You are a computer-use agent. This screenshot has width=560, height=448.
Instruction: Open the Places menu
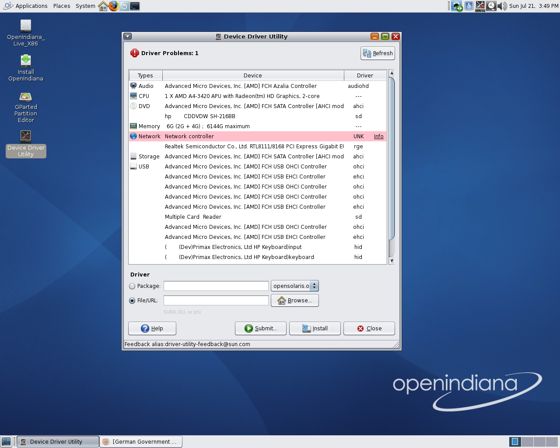(x=62, y=6)
